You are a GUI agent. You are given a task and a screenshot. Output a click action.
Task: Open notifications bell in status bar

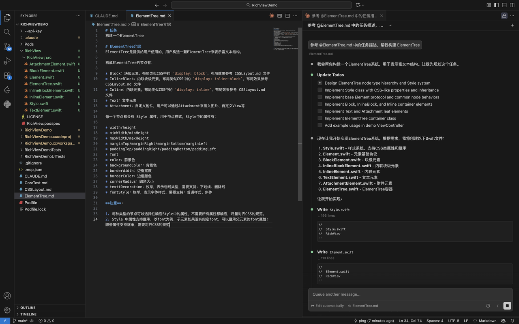513,321
